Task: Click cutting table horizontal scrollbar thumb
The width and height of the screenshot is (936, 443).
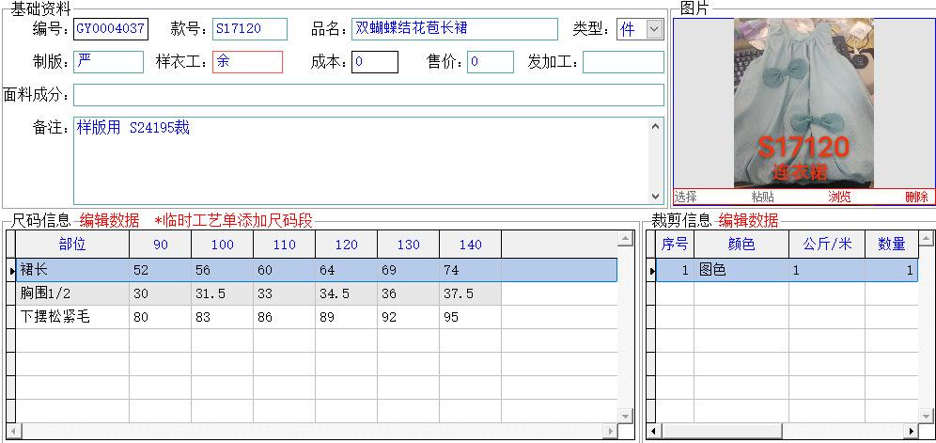Action: click(x=722, y=431)
